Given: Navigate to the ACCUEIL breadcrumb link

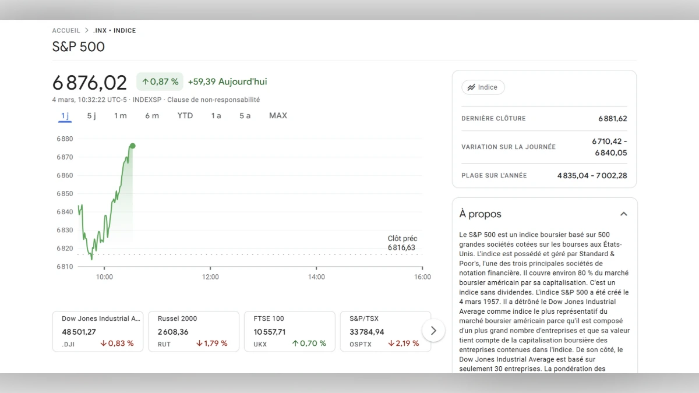Looking at the screenshot, I should point(66,30).
